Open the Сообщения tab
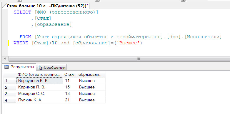Image resolution: width=230 pixels, height=114 pixels. coord(51,67)
